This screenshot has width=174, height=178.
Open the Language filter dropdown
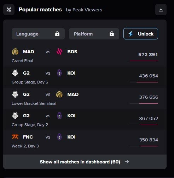[38, 34]
